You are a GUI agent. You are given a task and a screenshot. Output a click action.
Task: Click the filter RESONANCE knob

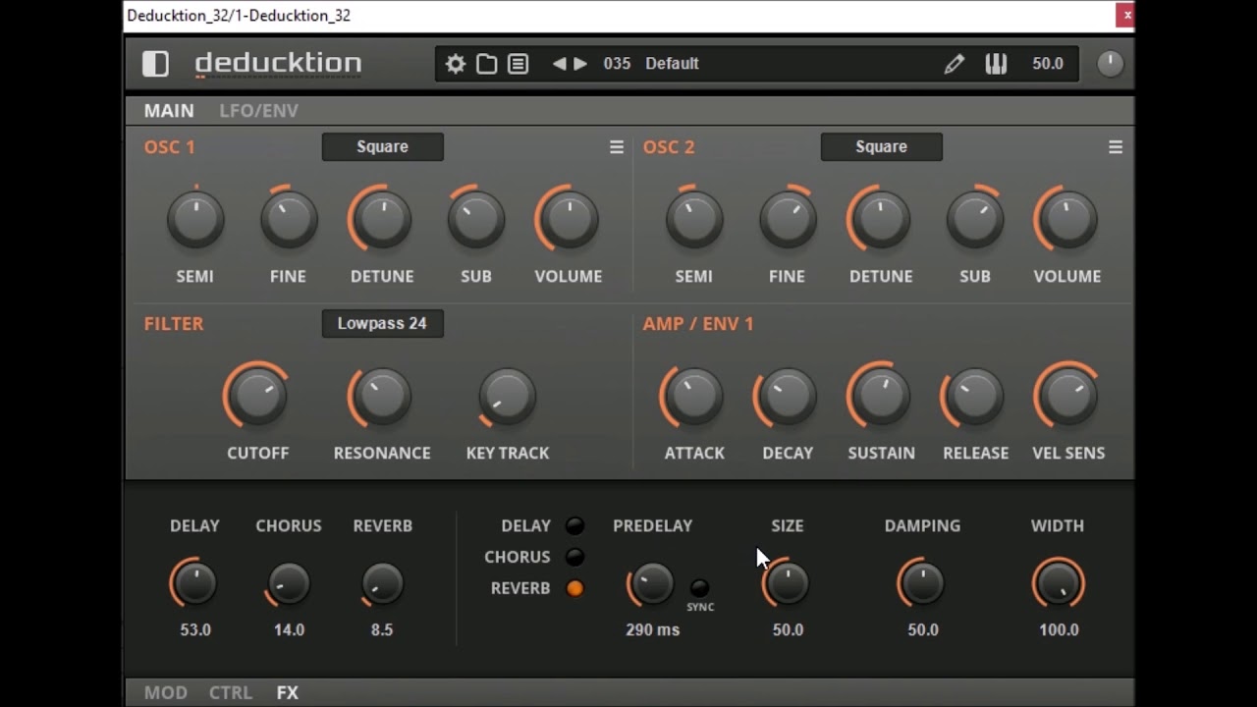(x=381, y=396)
